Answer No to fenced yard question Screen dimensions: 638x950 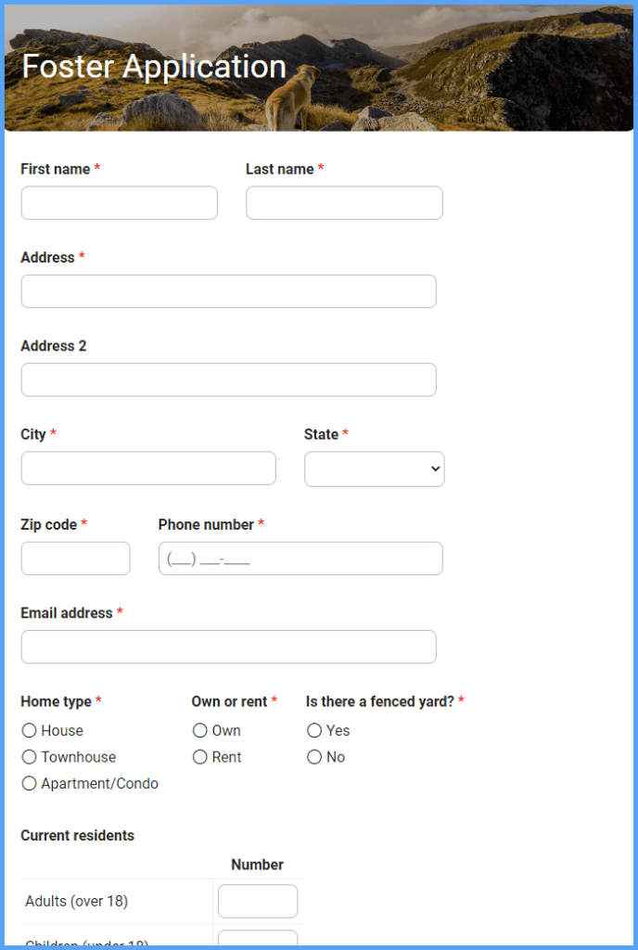(314, 757)
